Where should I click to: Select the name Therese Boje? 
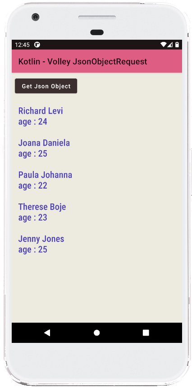tap(42, 207)
